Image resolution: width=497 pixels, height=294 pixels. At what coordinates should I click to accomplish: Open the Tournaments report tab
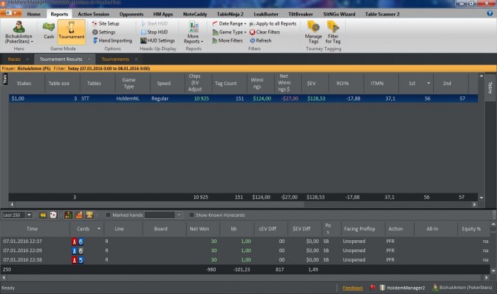coord(116,59)
